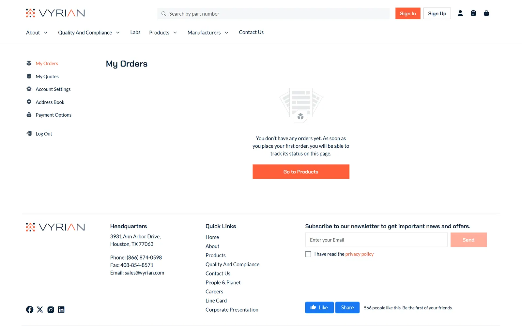Focus the Enter your Email field
This screenshot has height=326, width=522.
(376, 240)
